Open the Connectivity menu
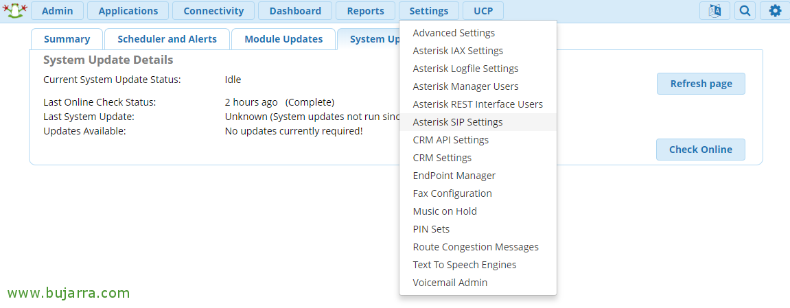The image size is (790, 308). (x=213, y=10)
